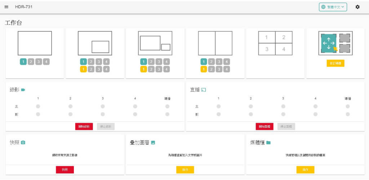This screenshot has height=180, width=369.
Task: Click the camcorder icon beside 錄影
Action: coord(23,90)
